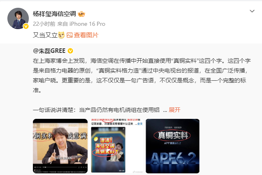Click the verified badge next to 朱磊GREE

coord(70,51)
